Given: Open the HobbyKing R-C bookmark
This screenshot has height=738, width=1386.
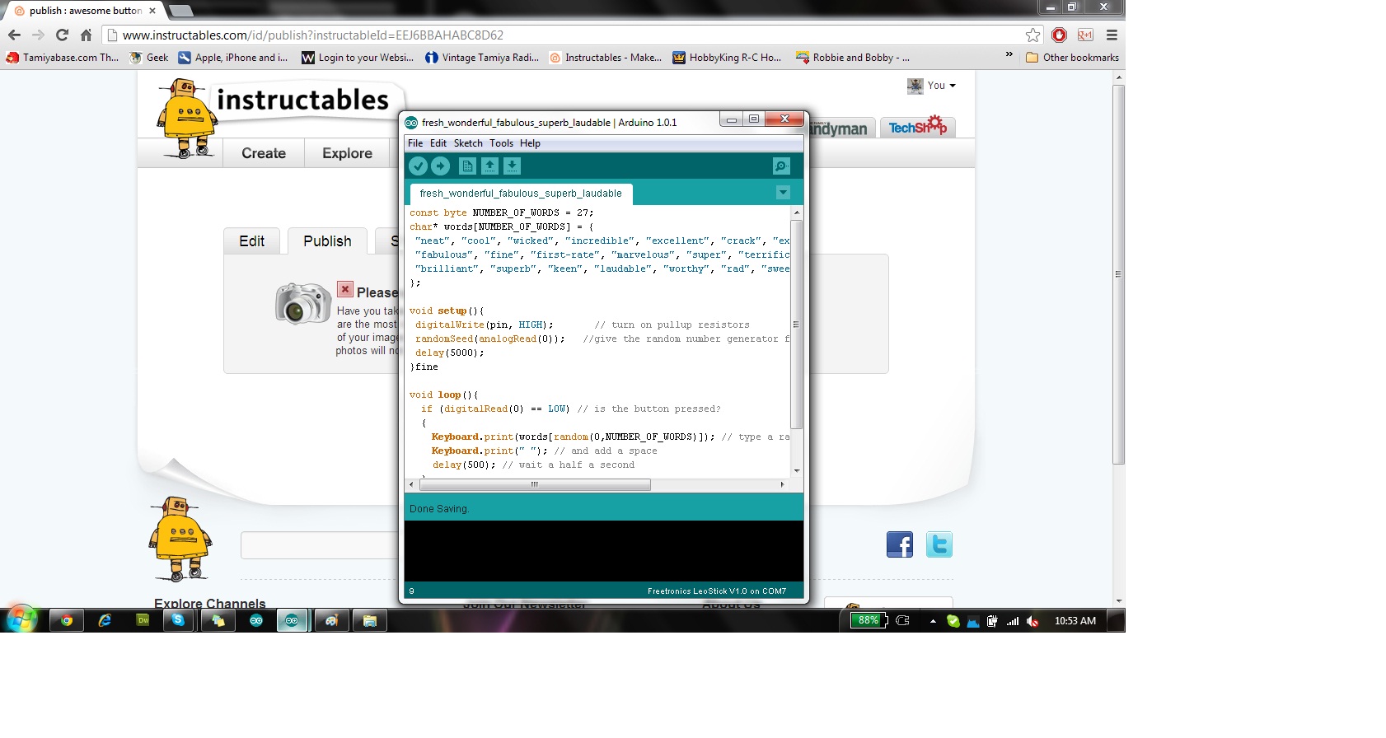Looking at the screenshot, I should (727, 58).
